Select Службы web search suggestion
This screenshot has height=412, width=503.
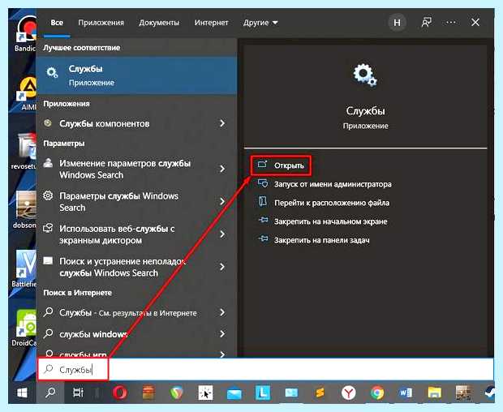coord(128,312)
